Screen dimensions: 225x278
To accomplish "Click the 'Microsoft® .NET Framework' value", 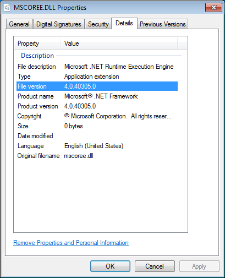I will (101, 96).
